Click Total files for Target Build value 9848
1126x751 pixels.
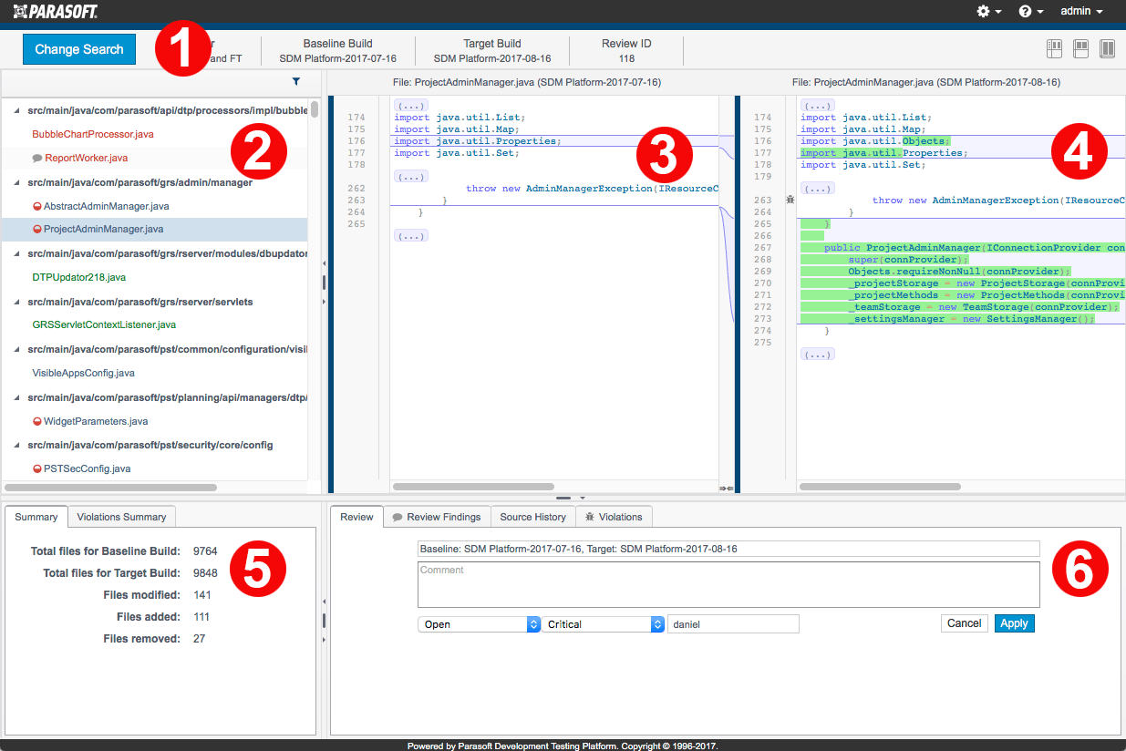pyautogui.click(x=205, y=573)
